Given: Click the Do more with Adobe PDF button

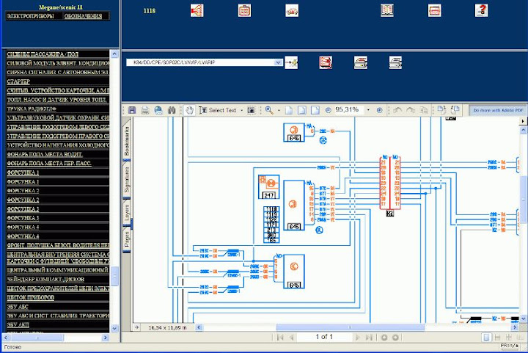Looking at the screenshot, I should tap(498, 110).
